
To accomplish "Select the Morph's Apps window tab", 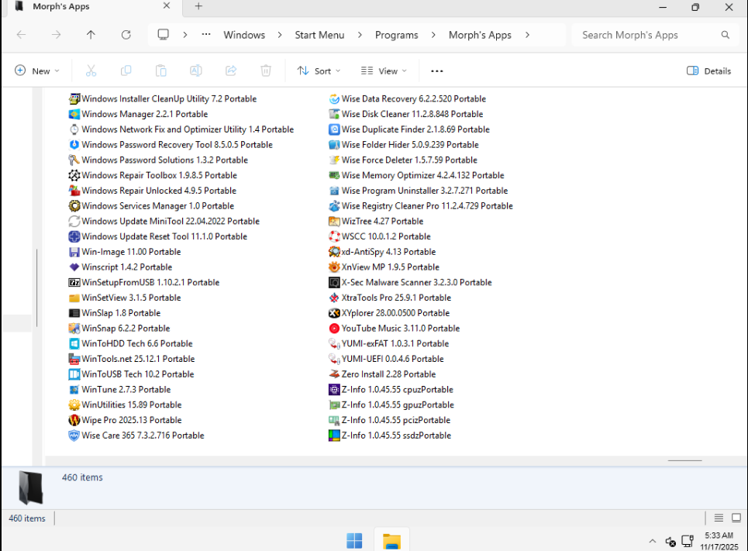I will tap(92, 7).
